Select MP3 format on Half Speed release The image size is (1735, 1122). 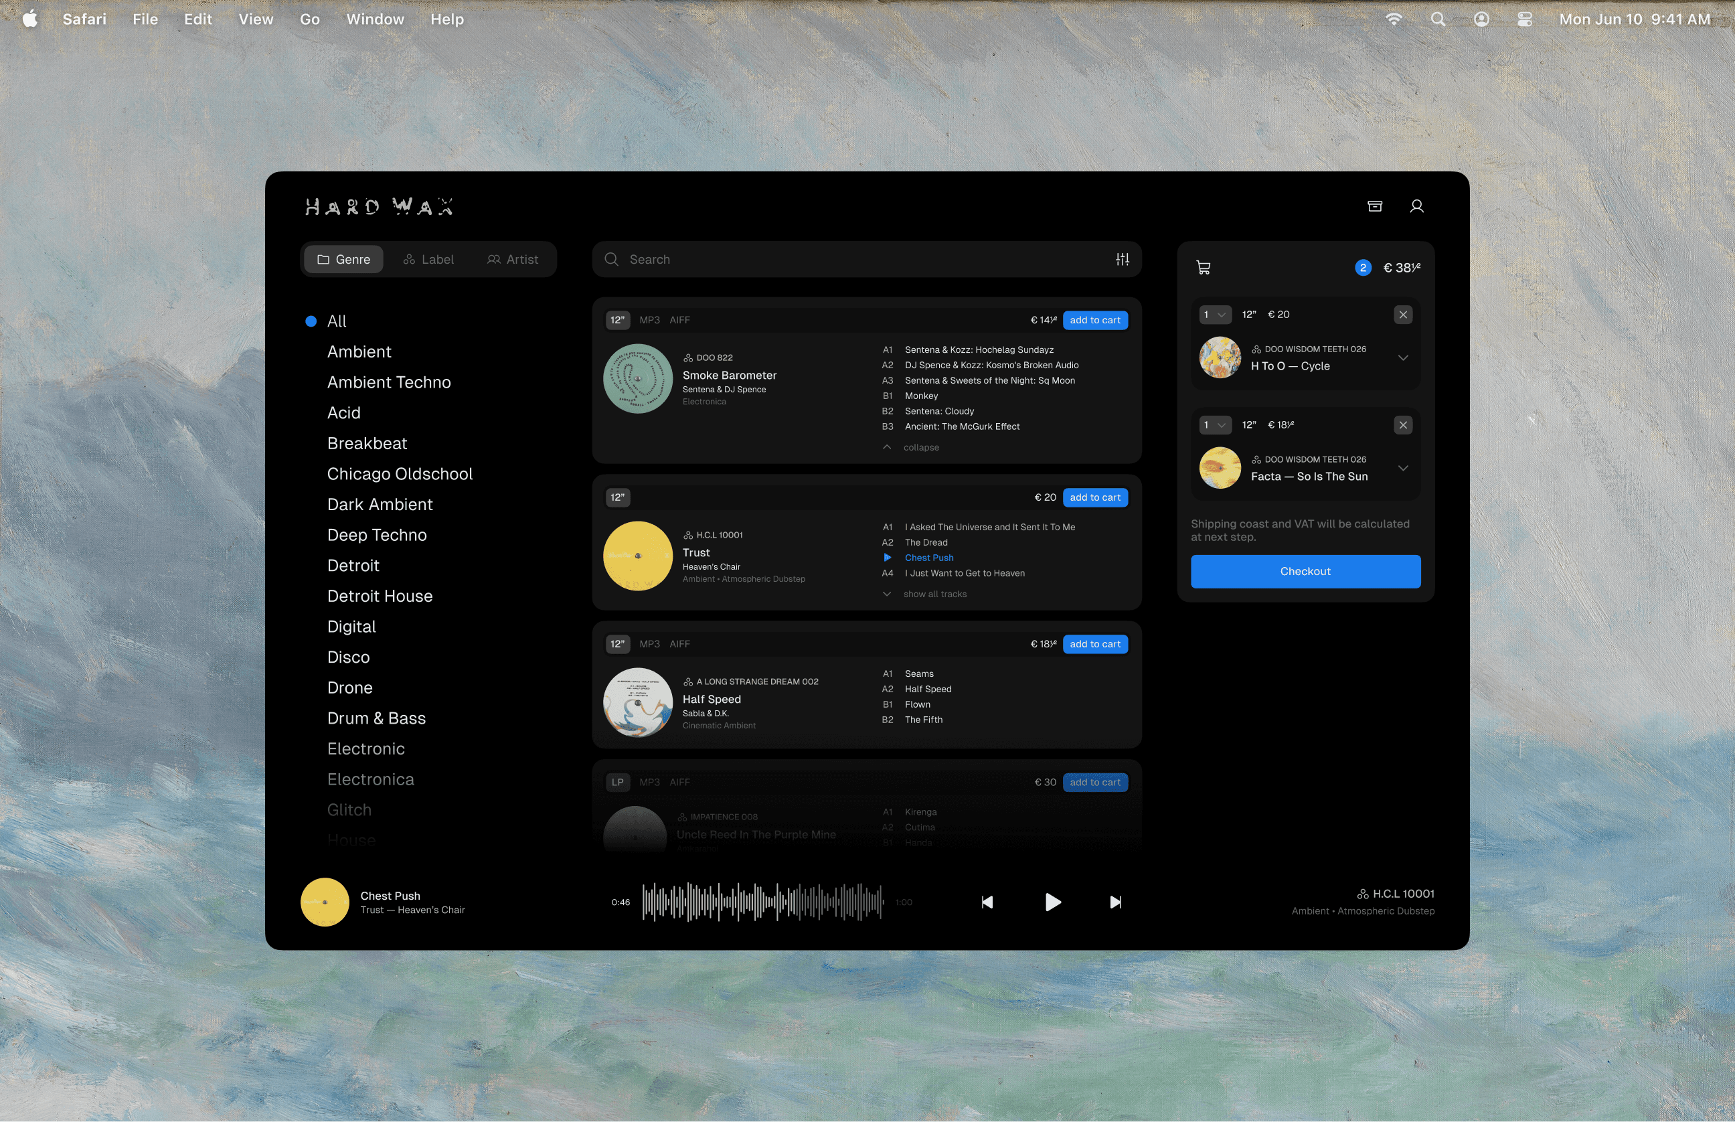[649, 644]
